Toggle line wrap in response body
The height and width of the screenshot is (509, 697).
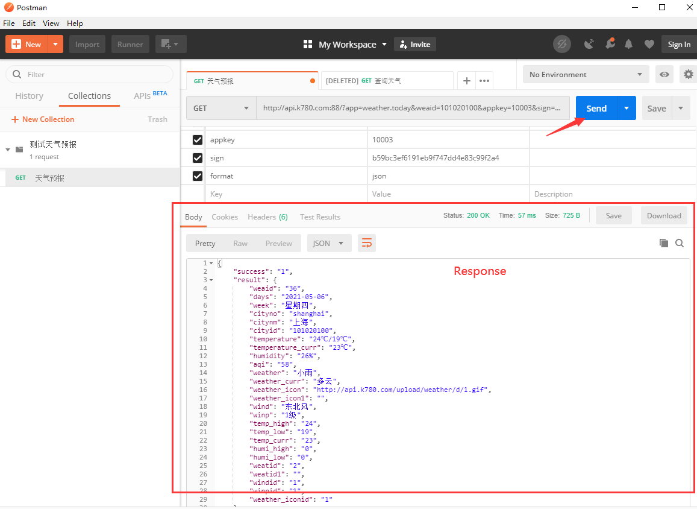367,243
